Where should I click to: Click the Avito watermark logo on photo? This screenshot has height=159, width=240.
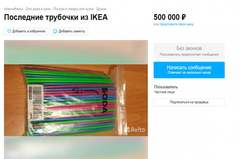pos(135,130)
